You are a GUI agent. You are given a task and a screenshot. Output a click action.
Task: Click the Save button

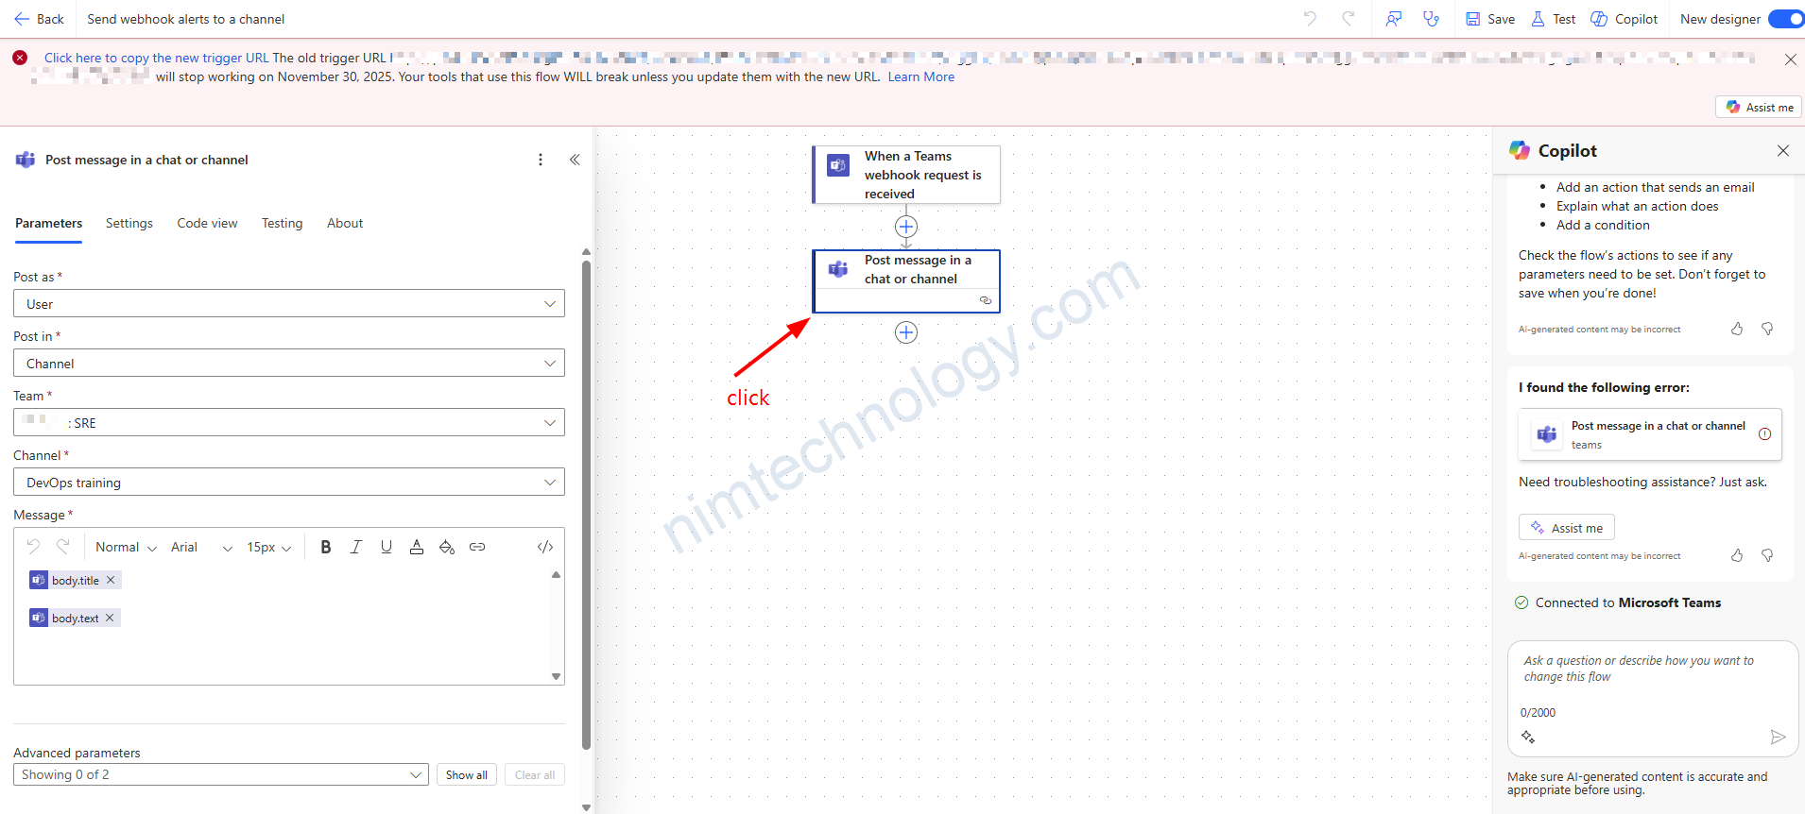pos(1490,19)
